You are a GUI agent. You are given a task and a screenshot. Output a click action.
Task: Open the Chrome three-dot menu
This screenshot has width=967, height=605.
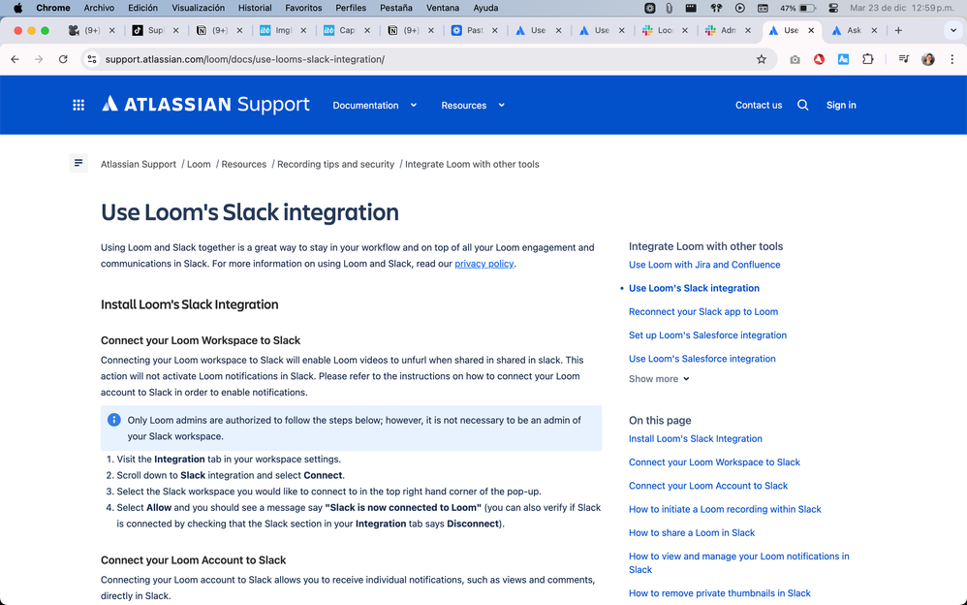click(x=952, y=59)
